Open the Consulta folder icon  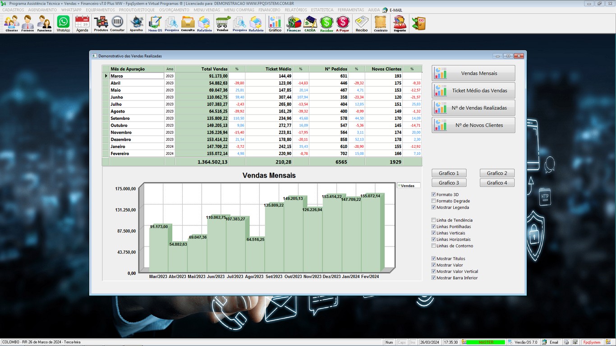[x=188, y=23]
